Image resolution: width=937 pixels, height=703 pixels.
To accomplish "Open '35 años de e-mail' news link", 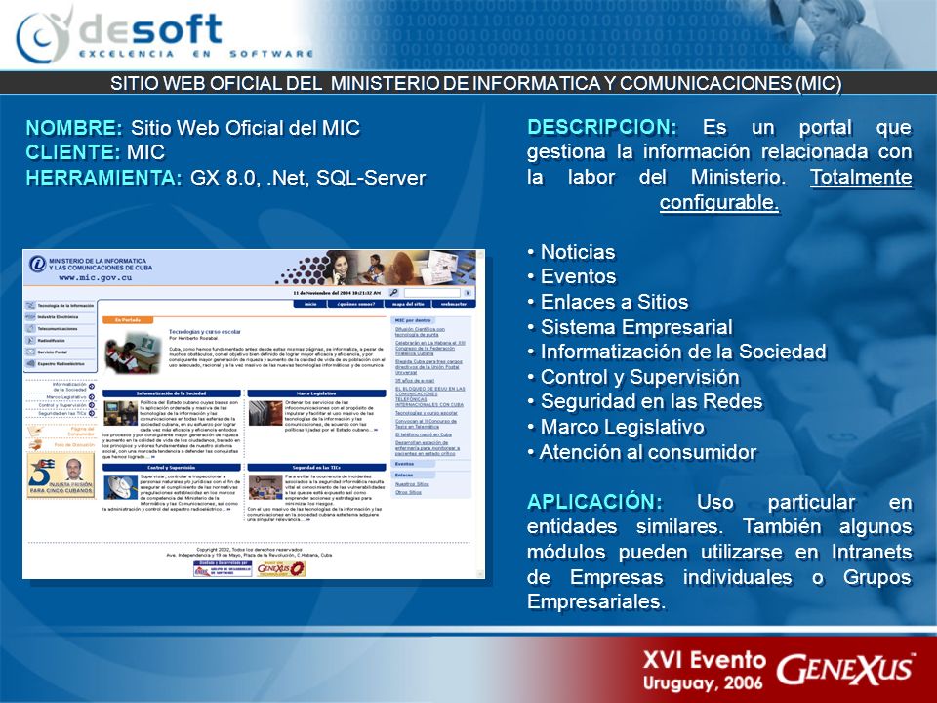I will pyautogui.click(x=415, y=381).
